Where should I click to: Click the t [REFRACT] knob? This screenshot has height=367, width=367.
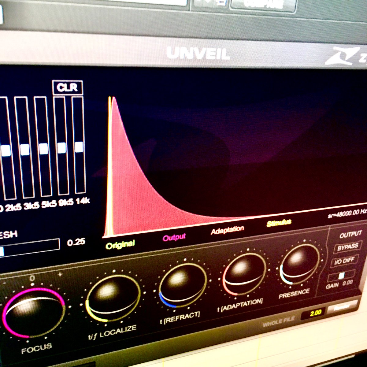pos(183,285)
